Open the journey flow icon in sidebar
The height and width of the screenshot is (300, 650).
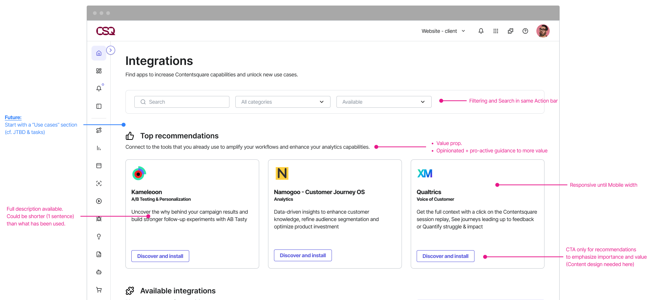pos(99,130)
